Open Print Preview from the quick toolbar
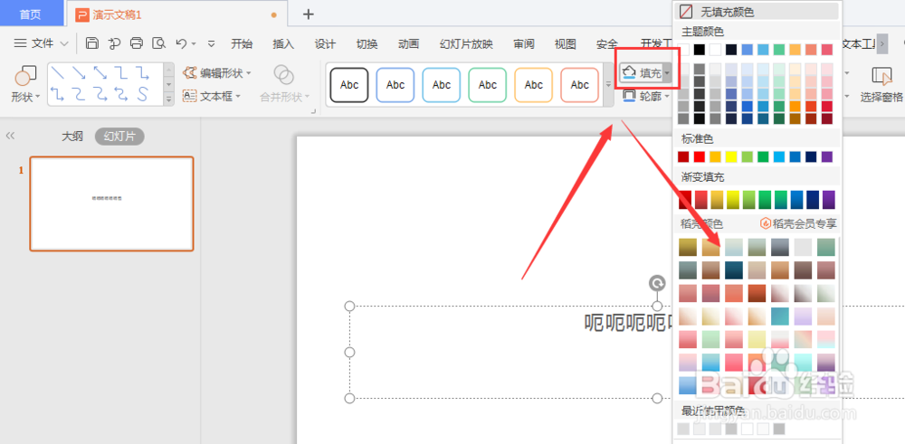Image resolution: width=905 pixels, height=444 pixels. pos(158,43)
